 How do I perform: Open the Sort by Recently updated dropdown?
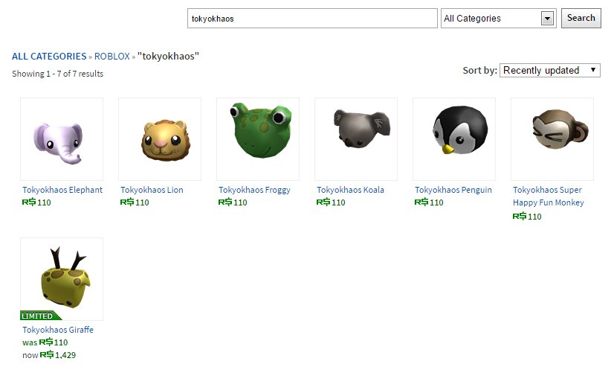550,70
